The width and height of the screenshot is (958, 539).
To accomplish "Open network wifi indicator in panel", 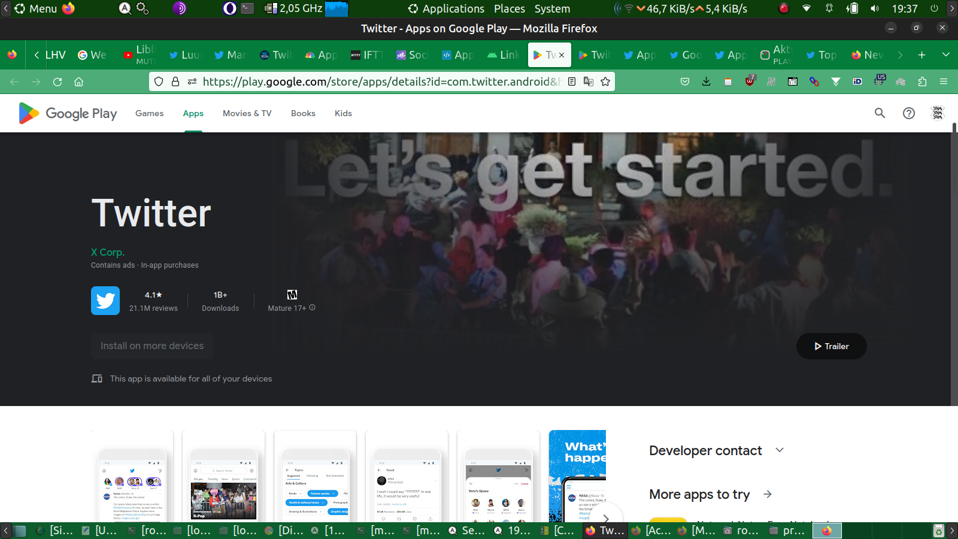I will 807,8.
